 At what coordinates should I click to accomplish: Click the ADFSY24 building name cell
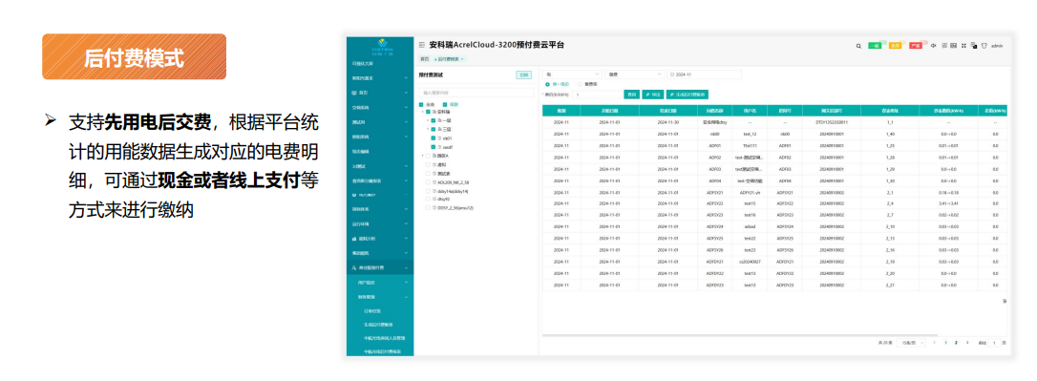714,226
